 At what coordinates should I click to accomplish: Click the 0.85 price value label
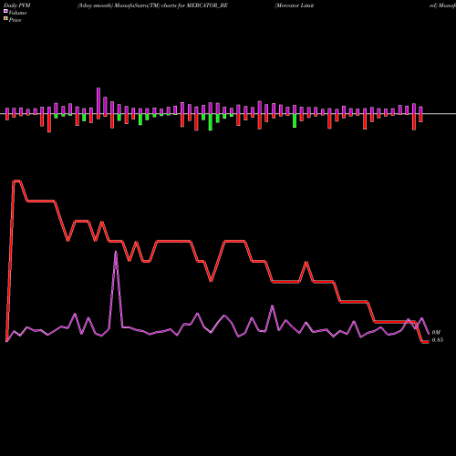click(x=438, y=340)
